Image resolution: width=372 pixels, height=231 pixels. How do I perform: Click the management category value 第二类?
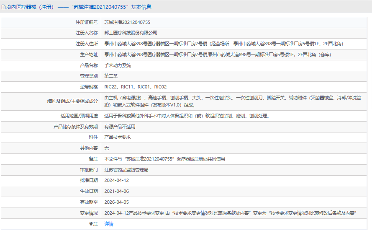(111, 76)
